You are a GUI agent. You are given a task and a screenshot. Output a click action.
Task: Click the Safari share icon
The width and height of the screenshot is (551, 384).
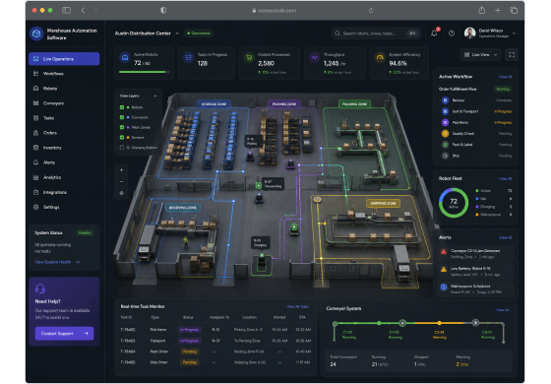[482, 11]
